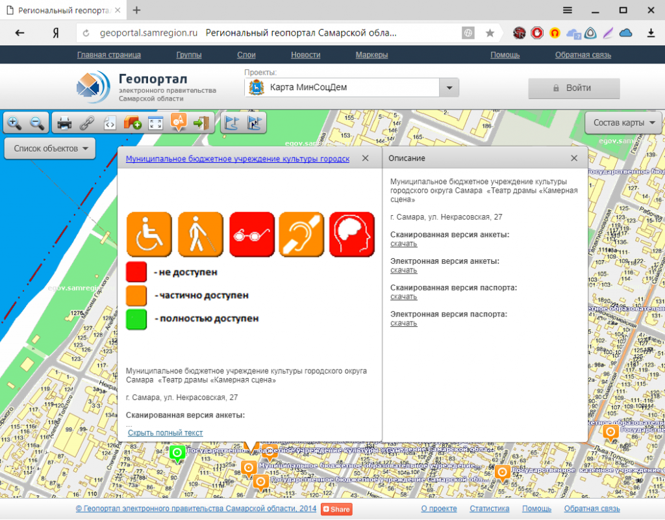The image size is (665, 520).
Task: Open the footer 'Помощь' link
Action: click(x=536, y=508)
